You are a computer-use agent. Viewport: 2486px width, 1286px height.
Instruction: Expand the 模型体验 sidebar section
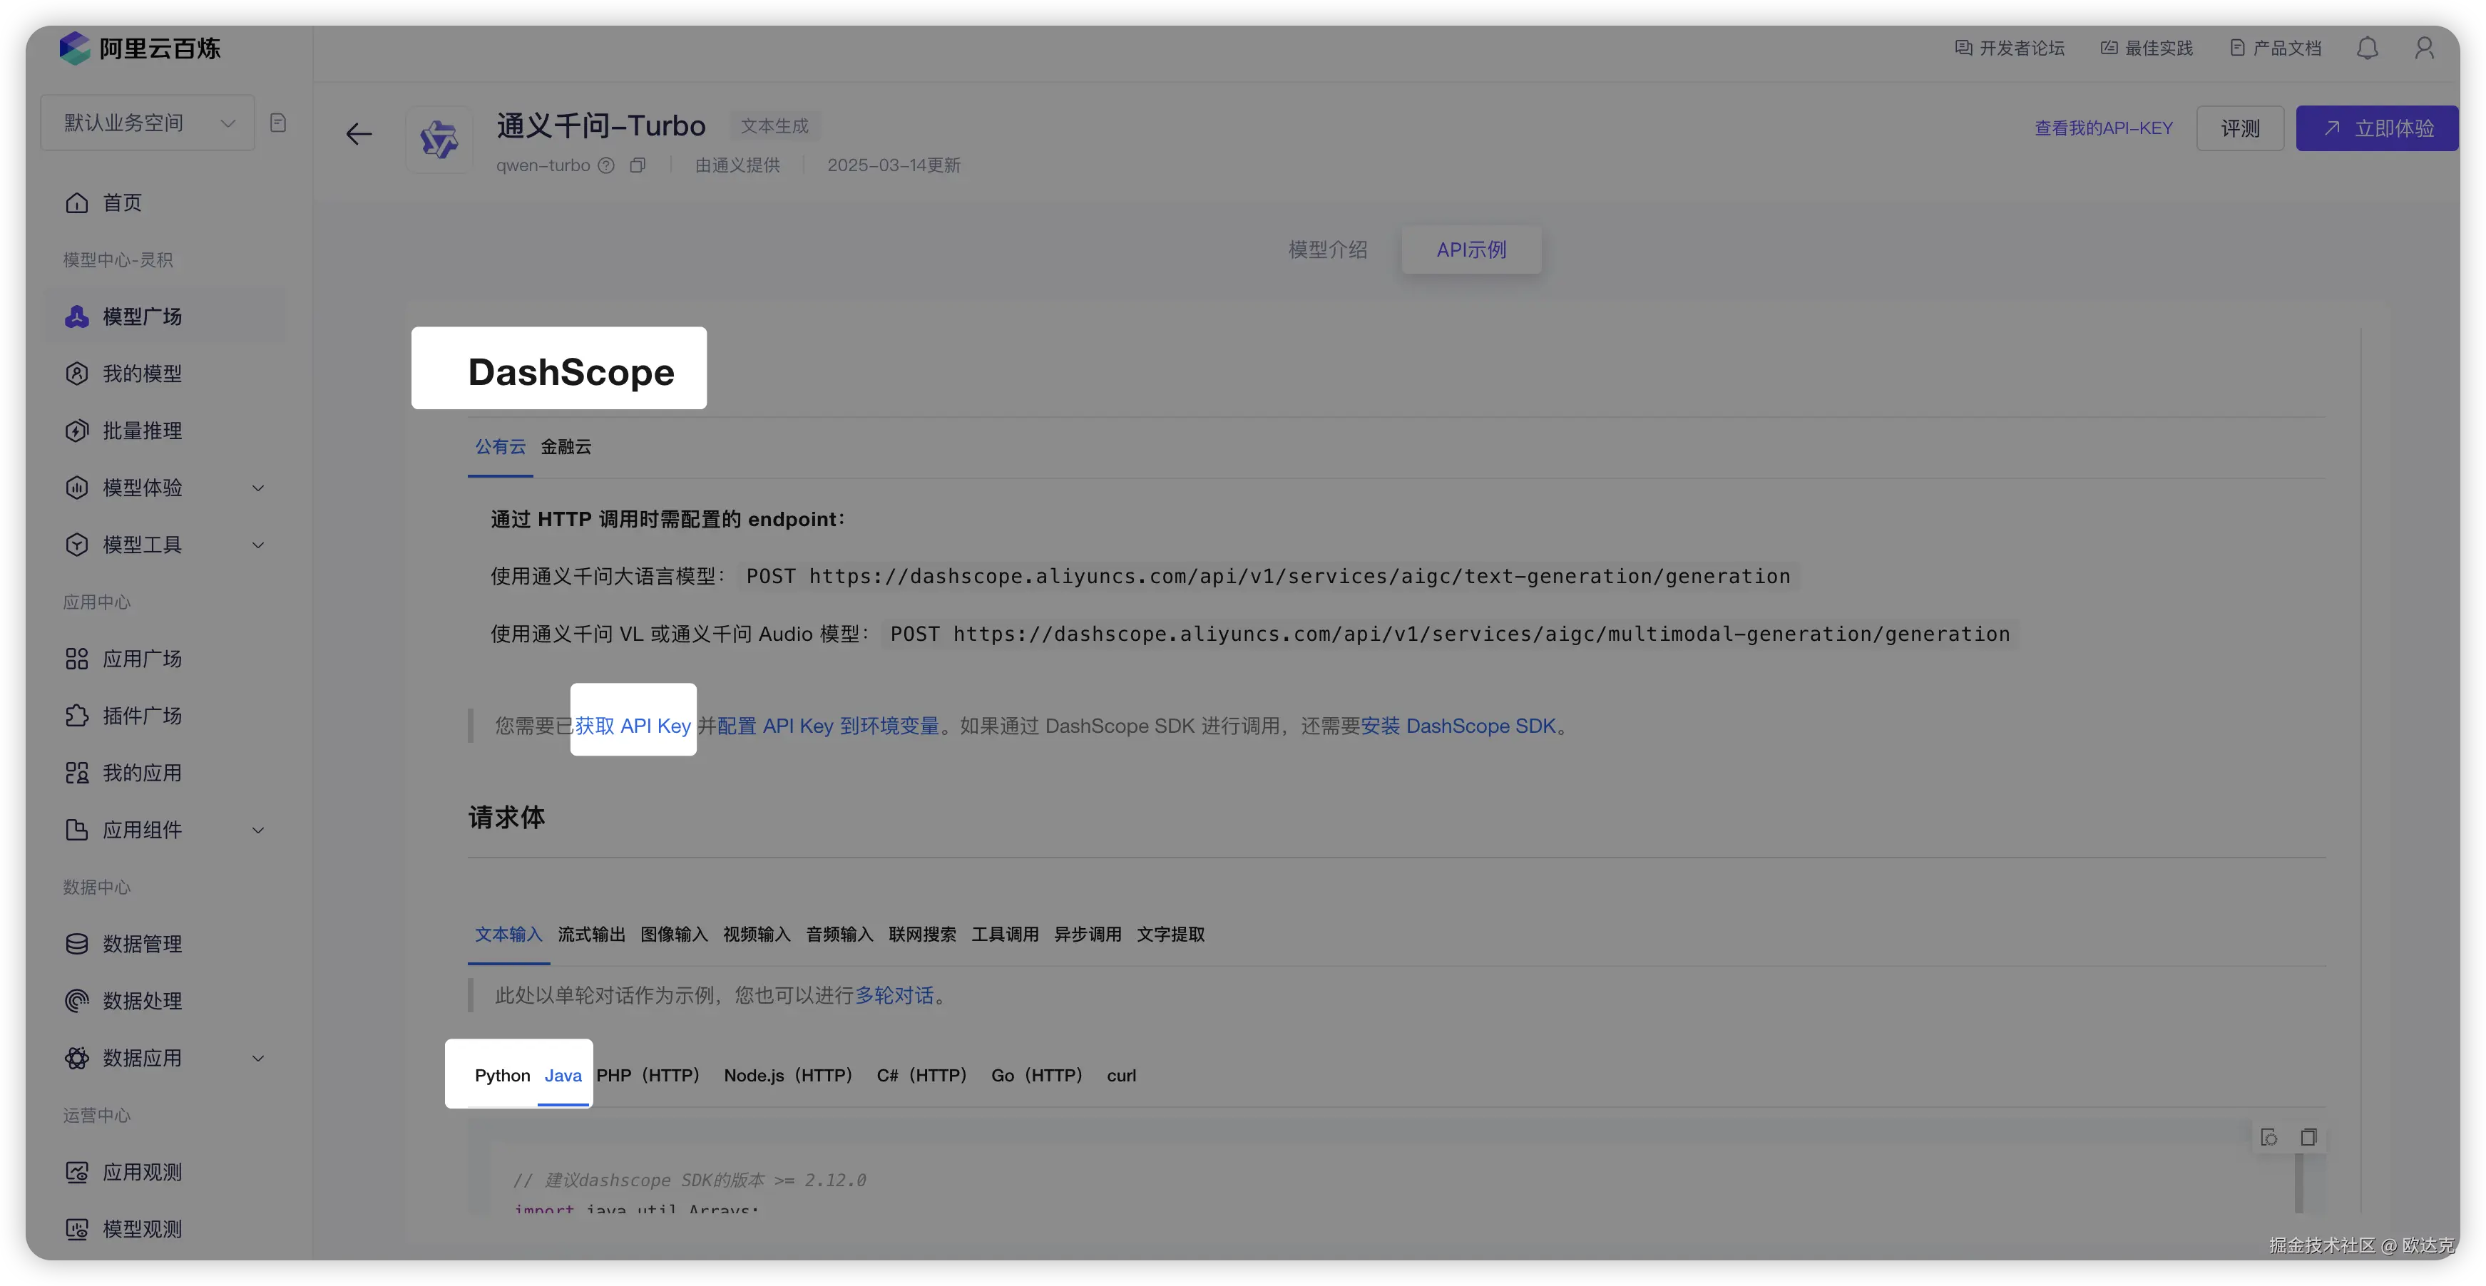tap(257, 488)
